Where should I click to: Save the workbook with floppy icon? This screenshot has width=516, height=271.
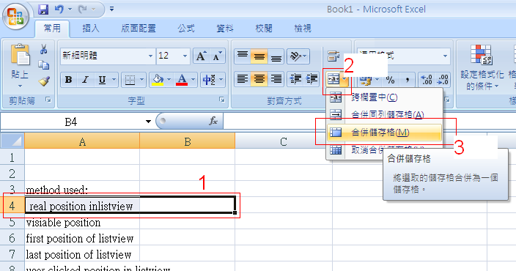(x=43, y=10)
